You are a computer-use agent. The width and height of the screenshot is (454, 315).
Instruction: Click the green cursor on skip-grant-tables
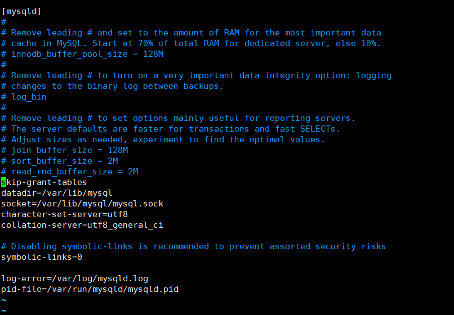point(4,182)
